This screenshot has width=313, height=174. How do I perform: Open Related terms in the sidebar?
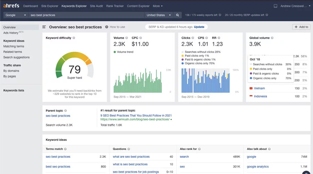13,52
